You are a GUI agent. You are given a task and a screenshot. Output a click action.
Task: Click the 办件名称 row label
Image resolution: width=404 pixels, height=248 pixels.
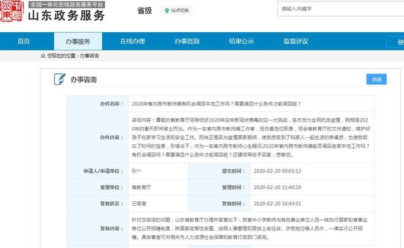(112, 104)
